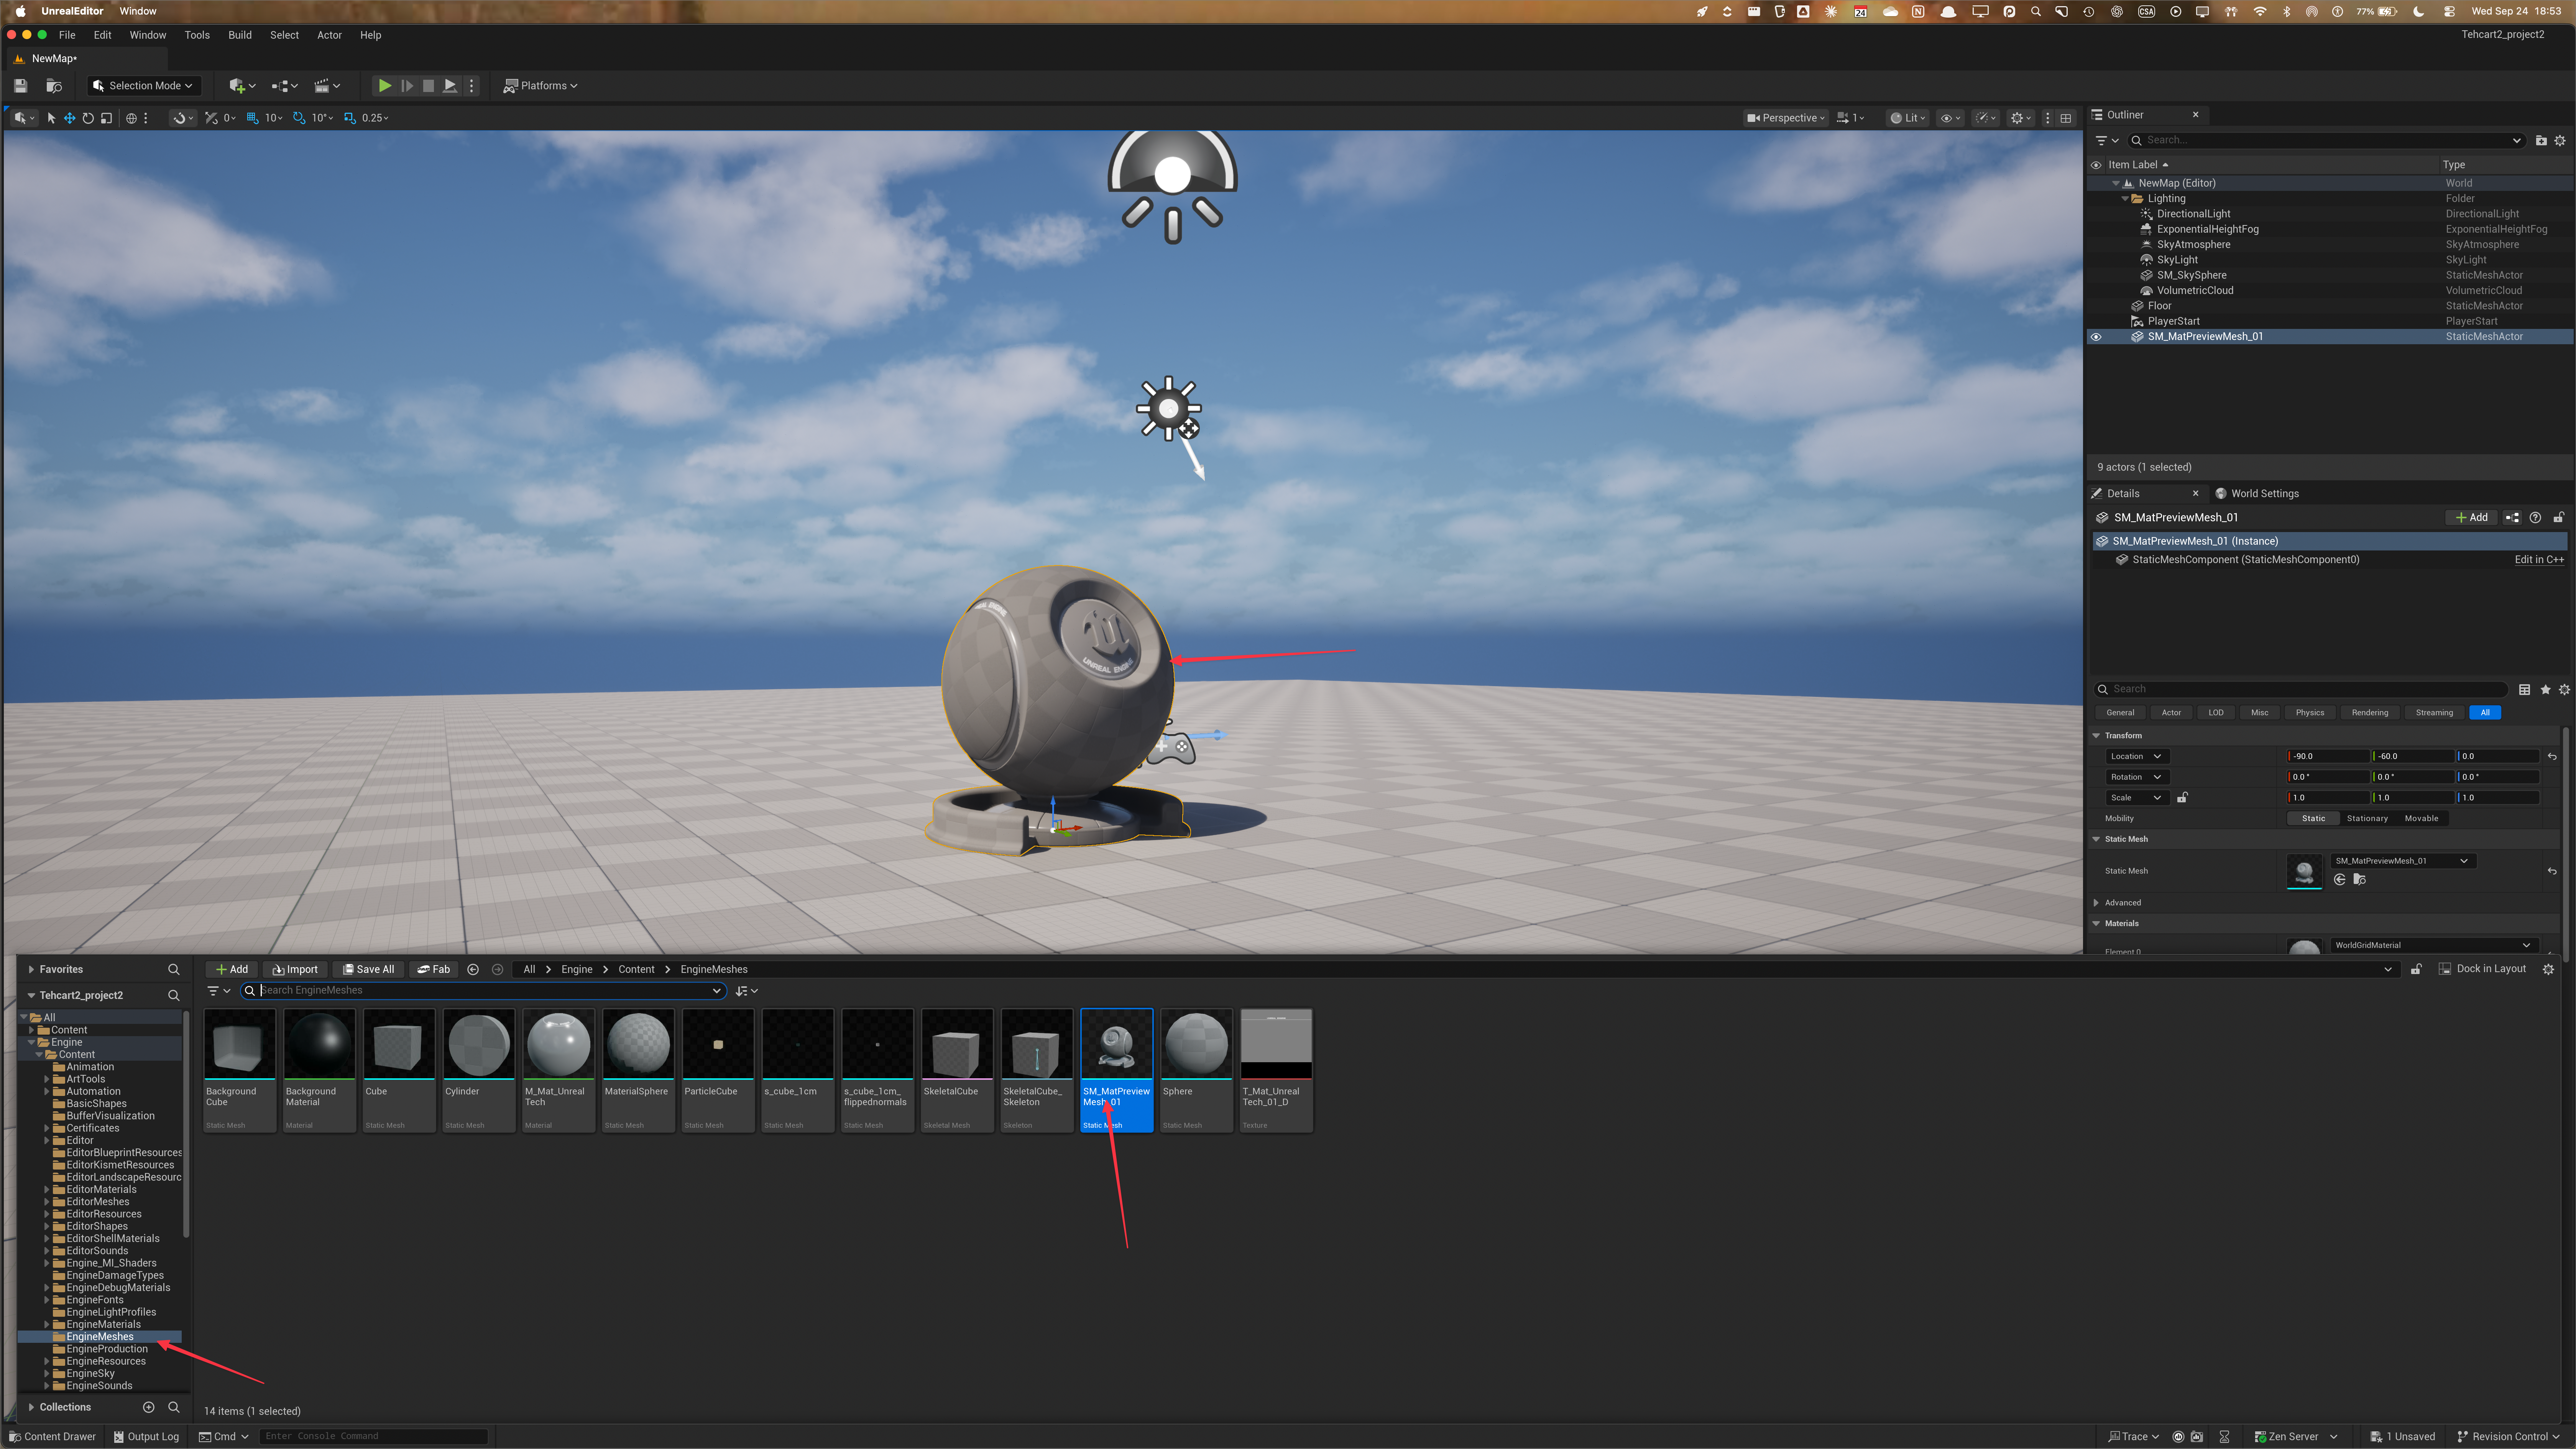Screen dimensions: 2576x1449
Task: Open viewport settings gear menu
Action: tap(2021, 118)
